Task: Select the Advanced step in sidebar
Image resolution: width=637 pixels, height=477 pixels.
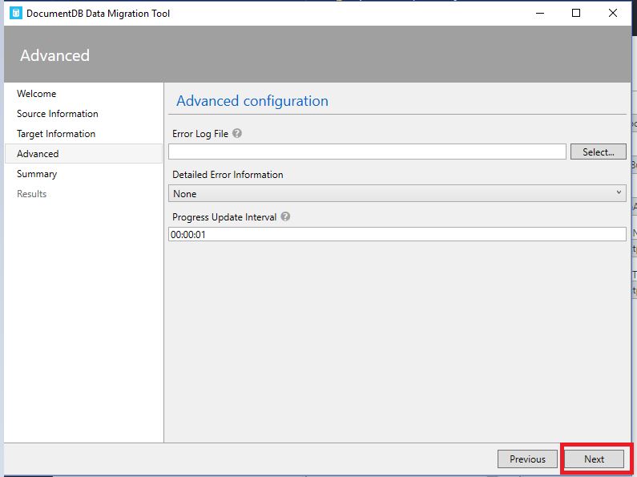Action: (x=83, y=154)
